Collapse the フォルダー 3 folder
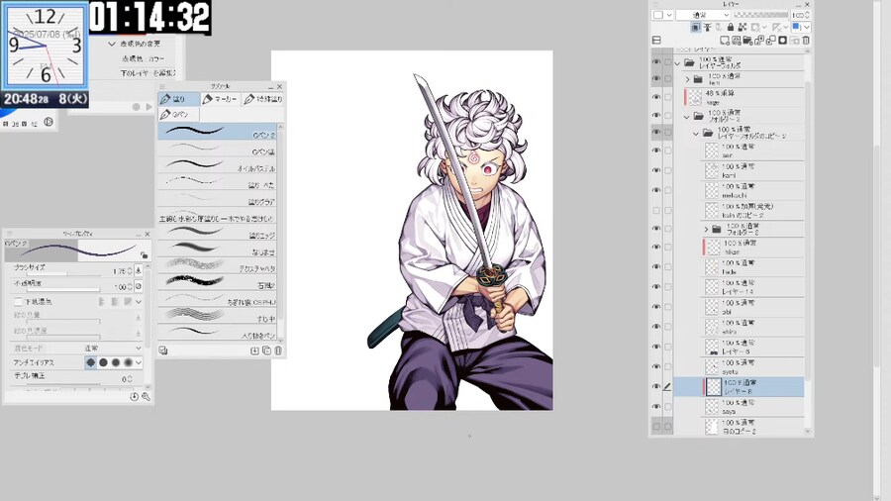The image size is (891, 501). coord(686,117)
